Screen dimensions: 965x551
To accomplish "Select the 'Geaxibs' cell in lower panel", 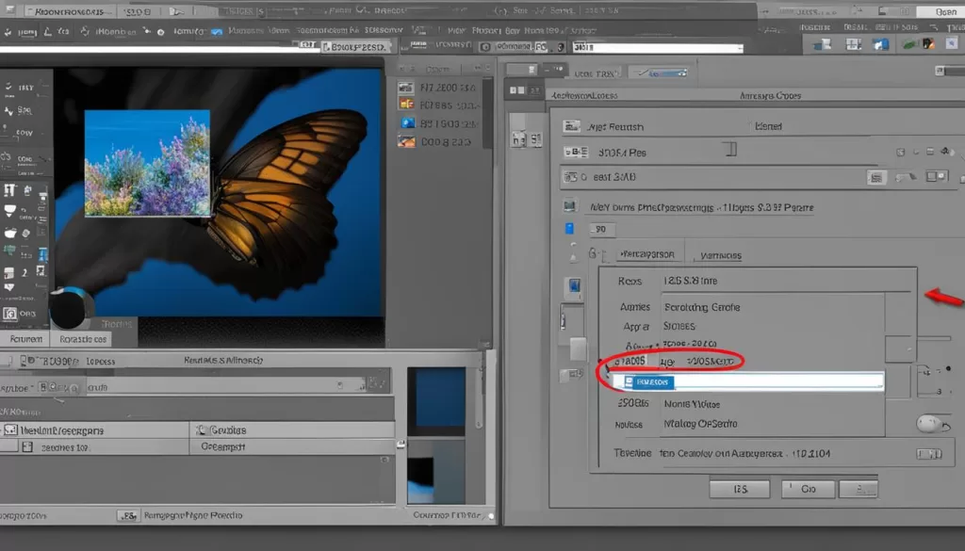I will tap(292, 429).
